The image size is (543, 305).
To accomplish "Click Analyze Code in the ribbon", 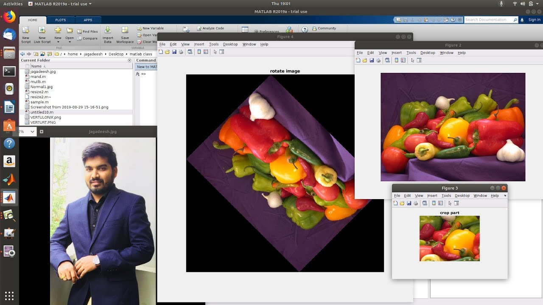I will point(210,28).
